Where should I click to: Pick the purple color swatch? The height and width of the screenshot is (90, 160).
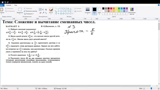tap(127, 8)
